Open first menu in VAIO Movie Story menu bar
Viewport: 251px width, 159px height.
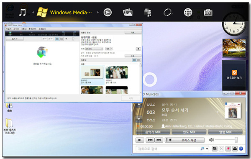click(x=9, y=29)
